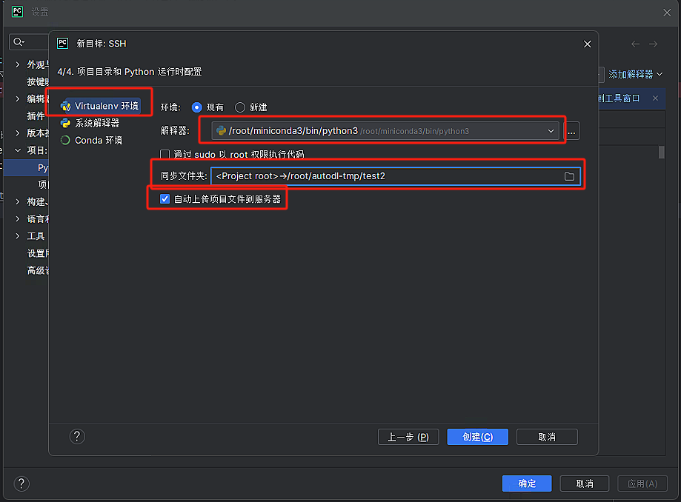Open the 添加解释器 dropdown in 设置

(x=635, y=74)
